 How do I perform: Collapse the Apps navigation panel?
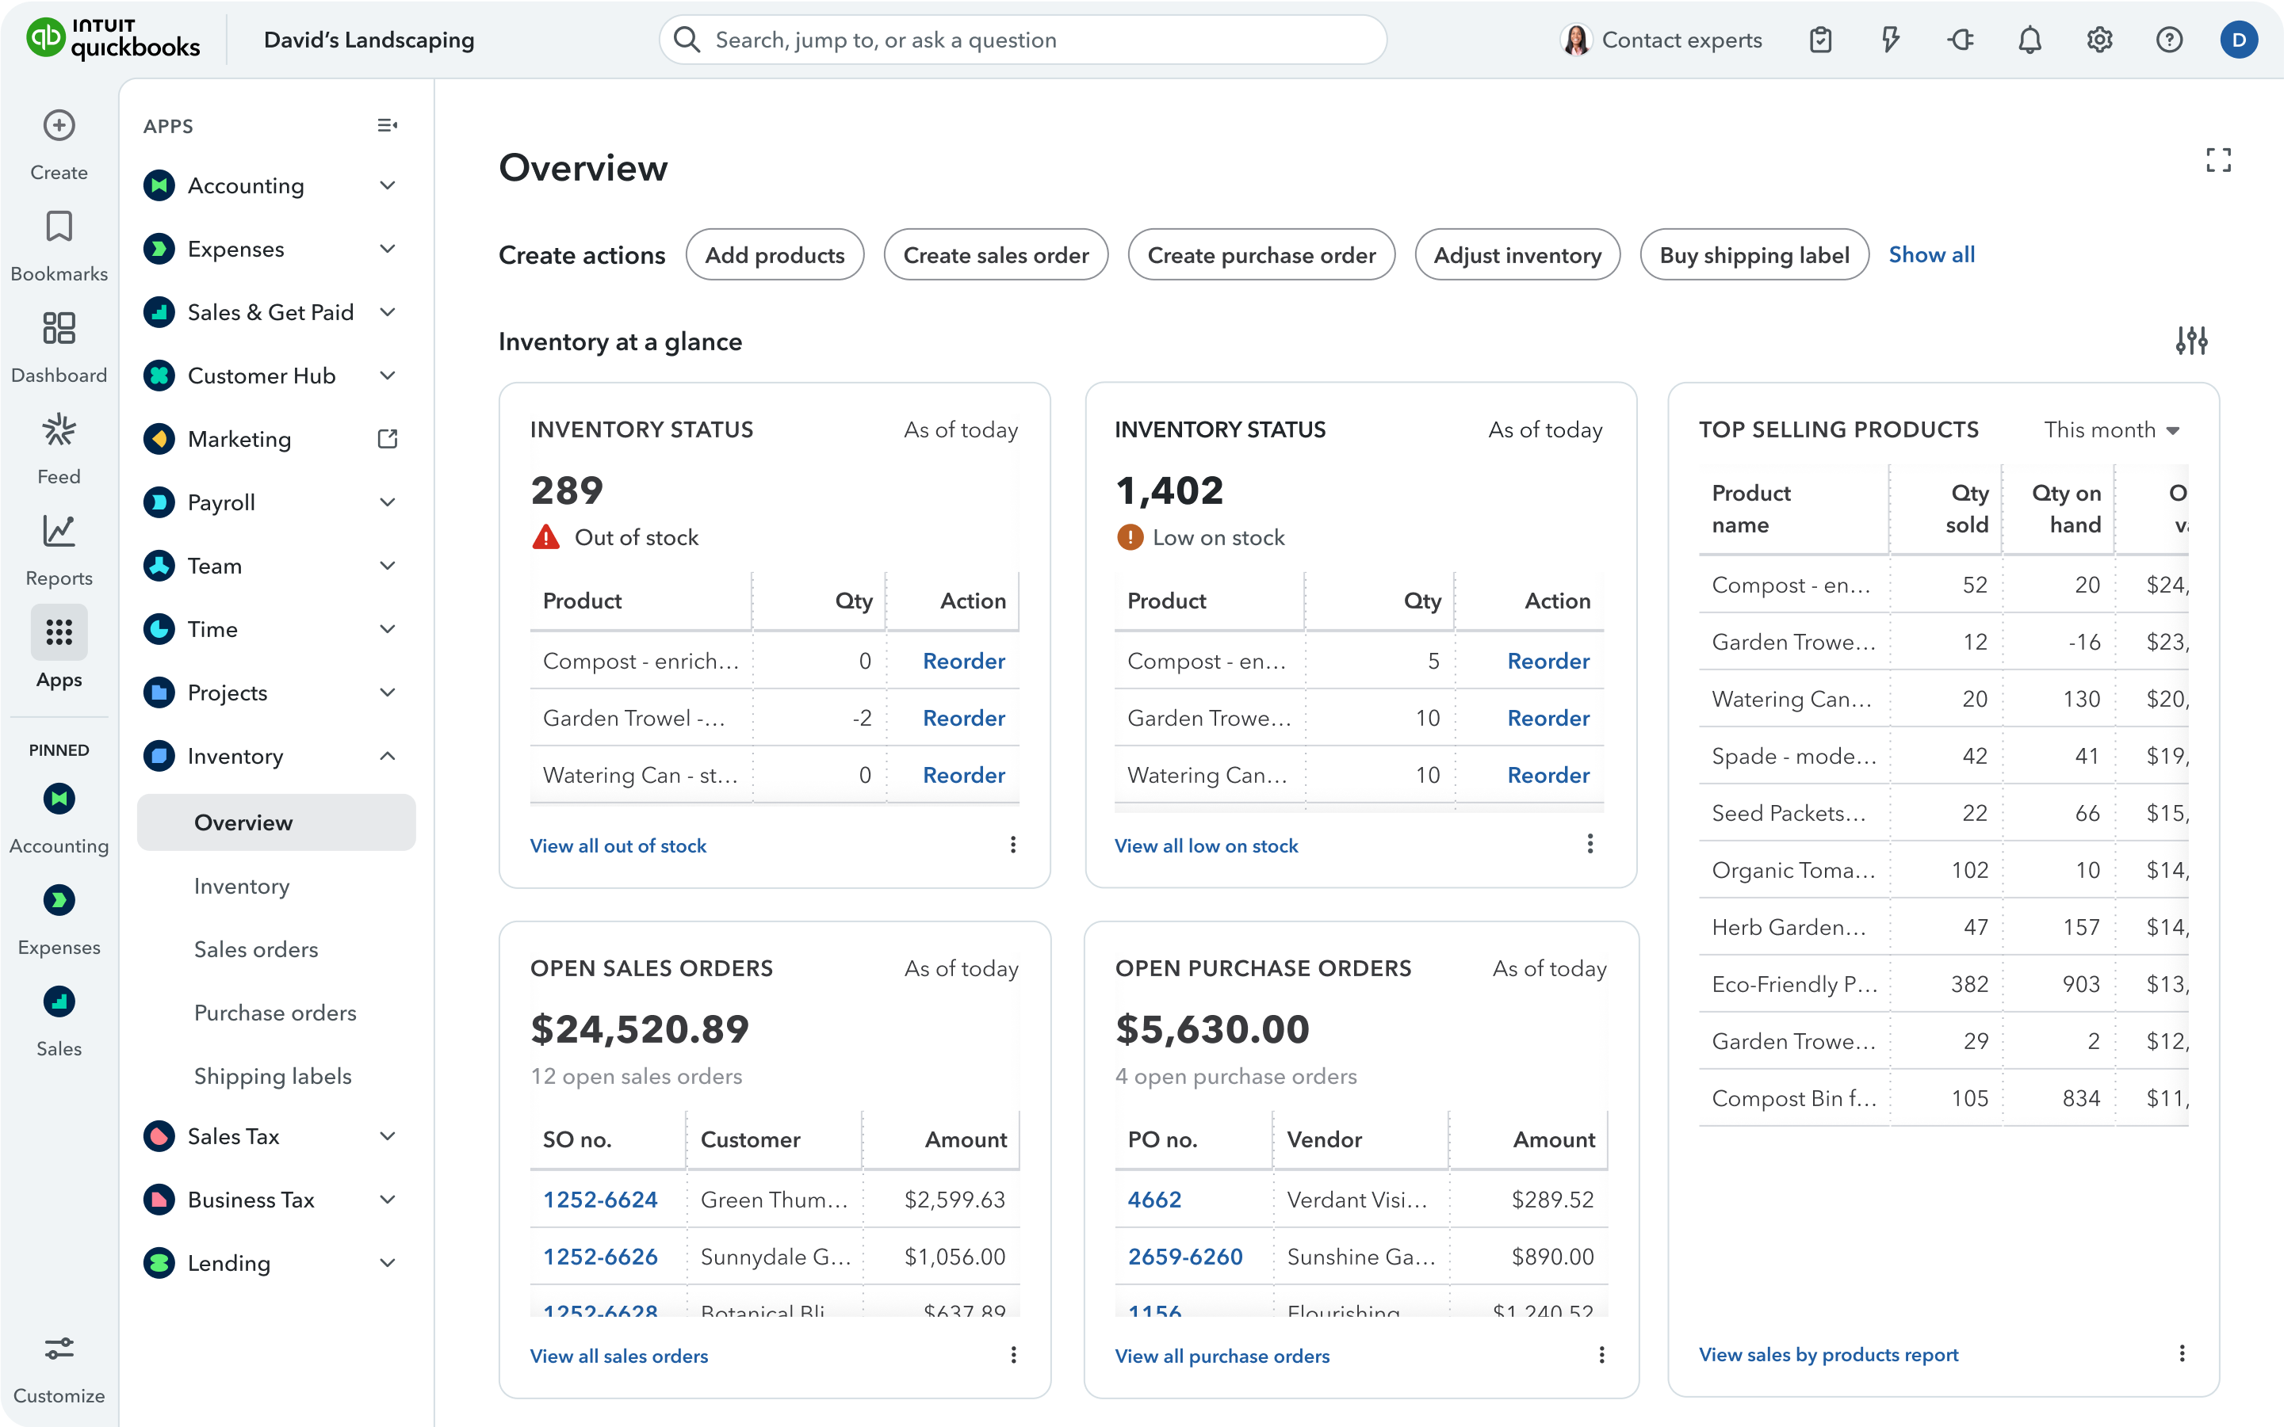coord(387,125)
